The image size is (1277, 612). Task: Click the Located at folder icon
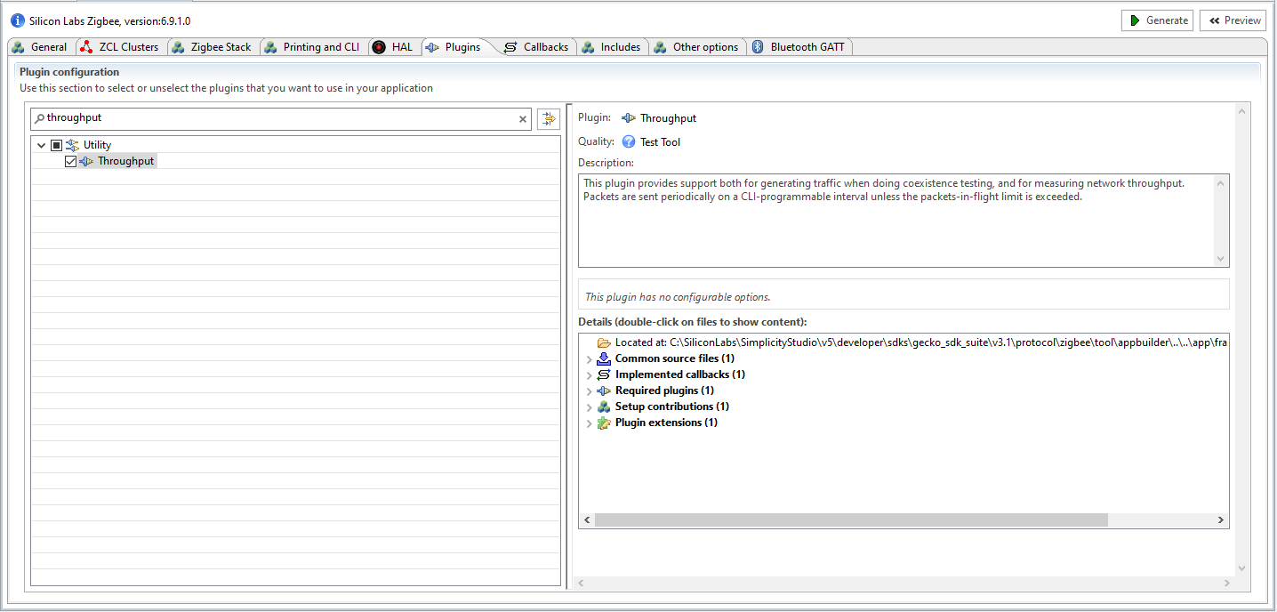604,342
